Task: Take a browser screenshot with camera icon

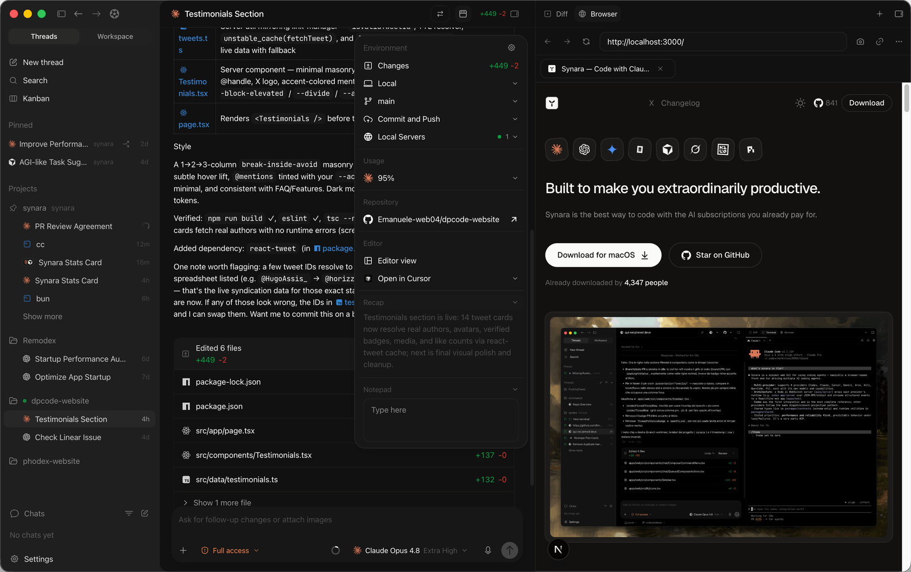Action: coord(860,42)
